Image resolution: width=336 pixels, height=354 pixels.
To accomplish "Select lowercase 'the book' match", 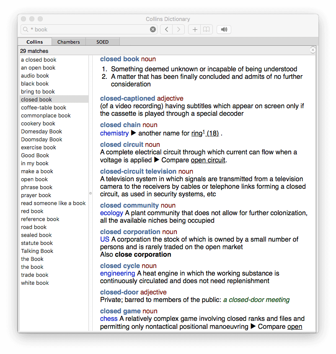I will (54, 267).
